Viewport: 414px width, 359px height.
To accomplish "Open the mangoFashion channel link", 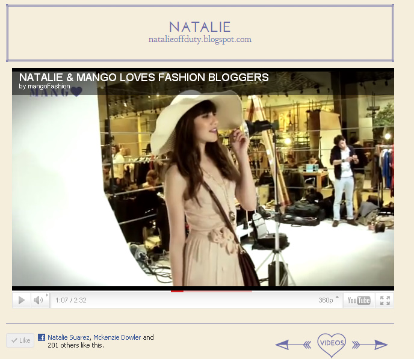I will point(49,86).
